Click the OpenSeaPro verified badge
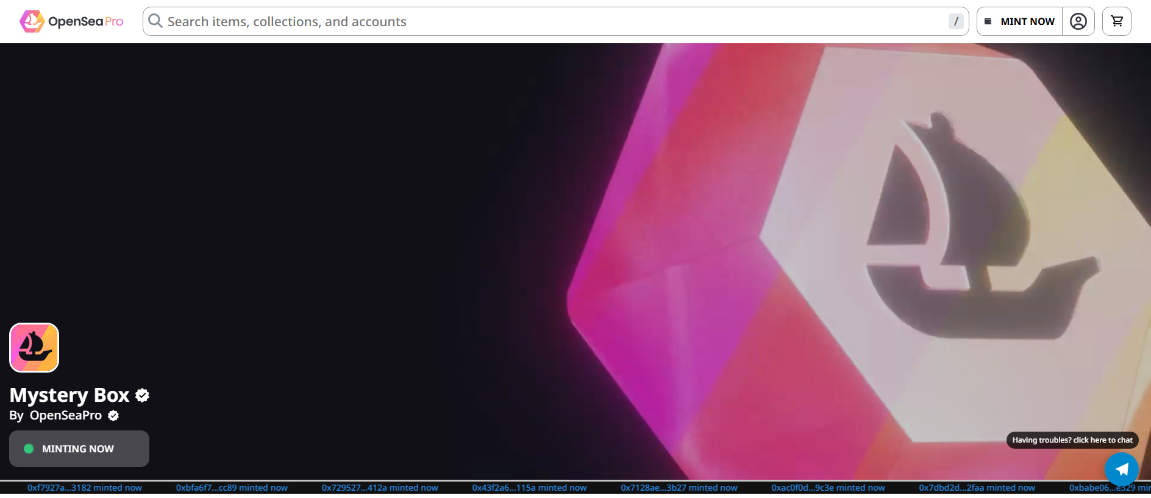Viewport: 1151px width, 498px height. (x=113, y=416)
